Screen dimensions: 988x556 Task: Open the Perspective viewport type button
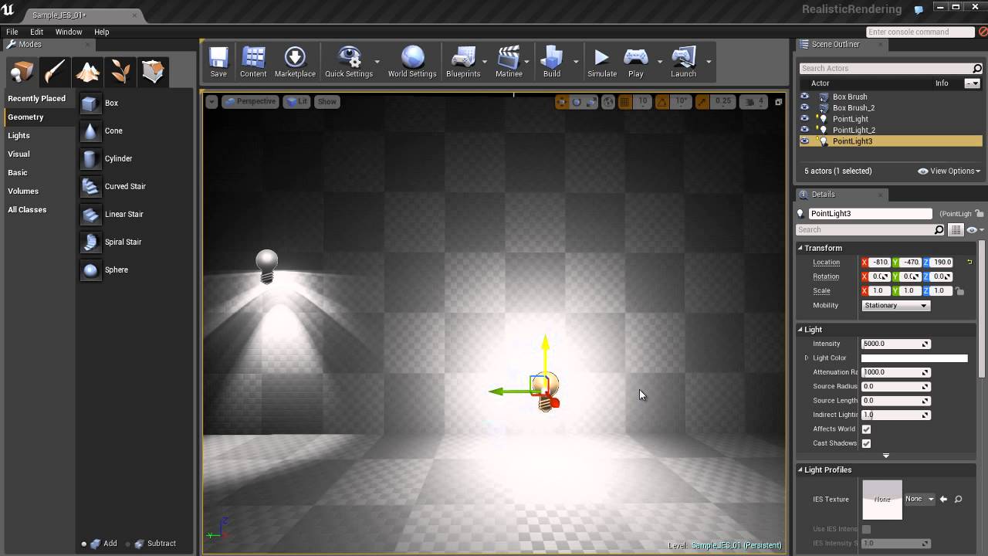(249, 102)
